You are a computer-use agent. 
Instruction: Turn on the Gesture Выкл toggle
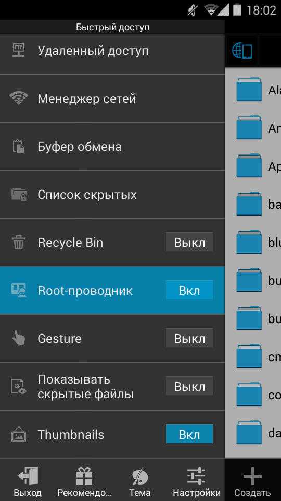coord(189,338)
